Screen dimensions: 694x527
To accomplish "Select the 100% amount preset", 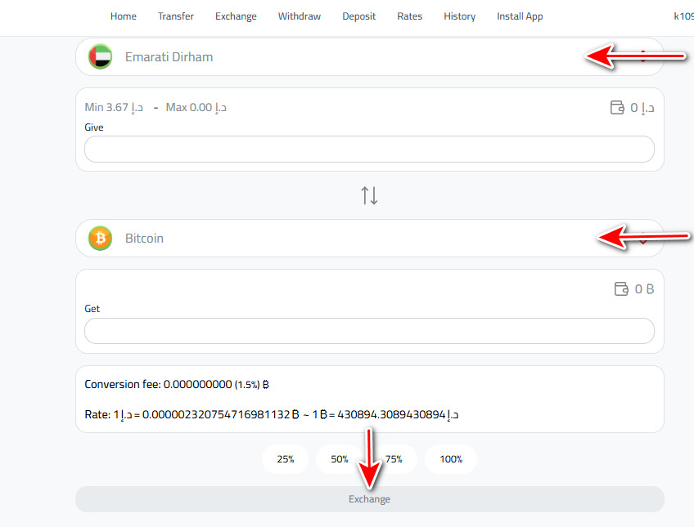I will 450,459.
